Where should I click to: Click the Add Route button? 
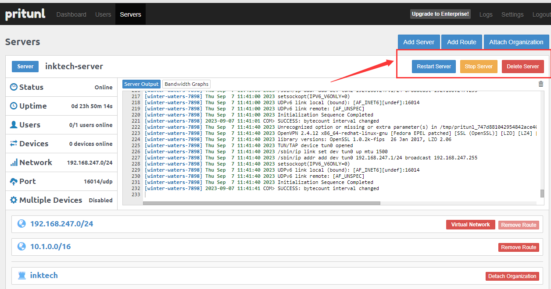462,42
